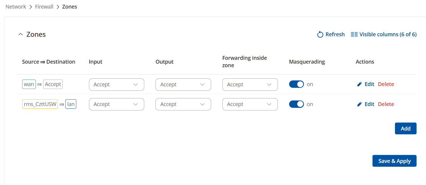This screenshot has width=426, height=185.
Task: Delete the rms_CzttUSW zone
Action: 386,104
